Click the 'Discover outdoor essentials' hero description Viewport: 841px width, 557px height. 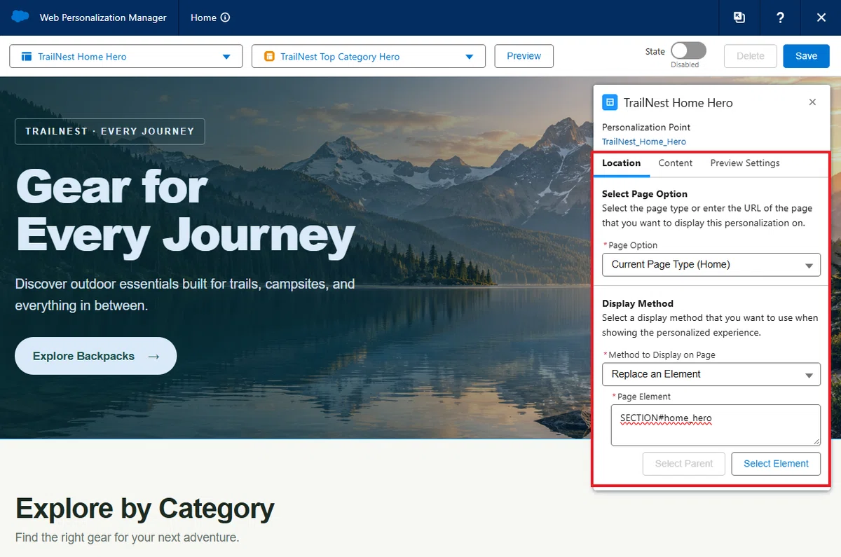tap(185, 295)
